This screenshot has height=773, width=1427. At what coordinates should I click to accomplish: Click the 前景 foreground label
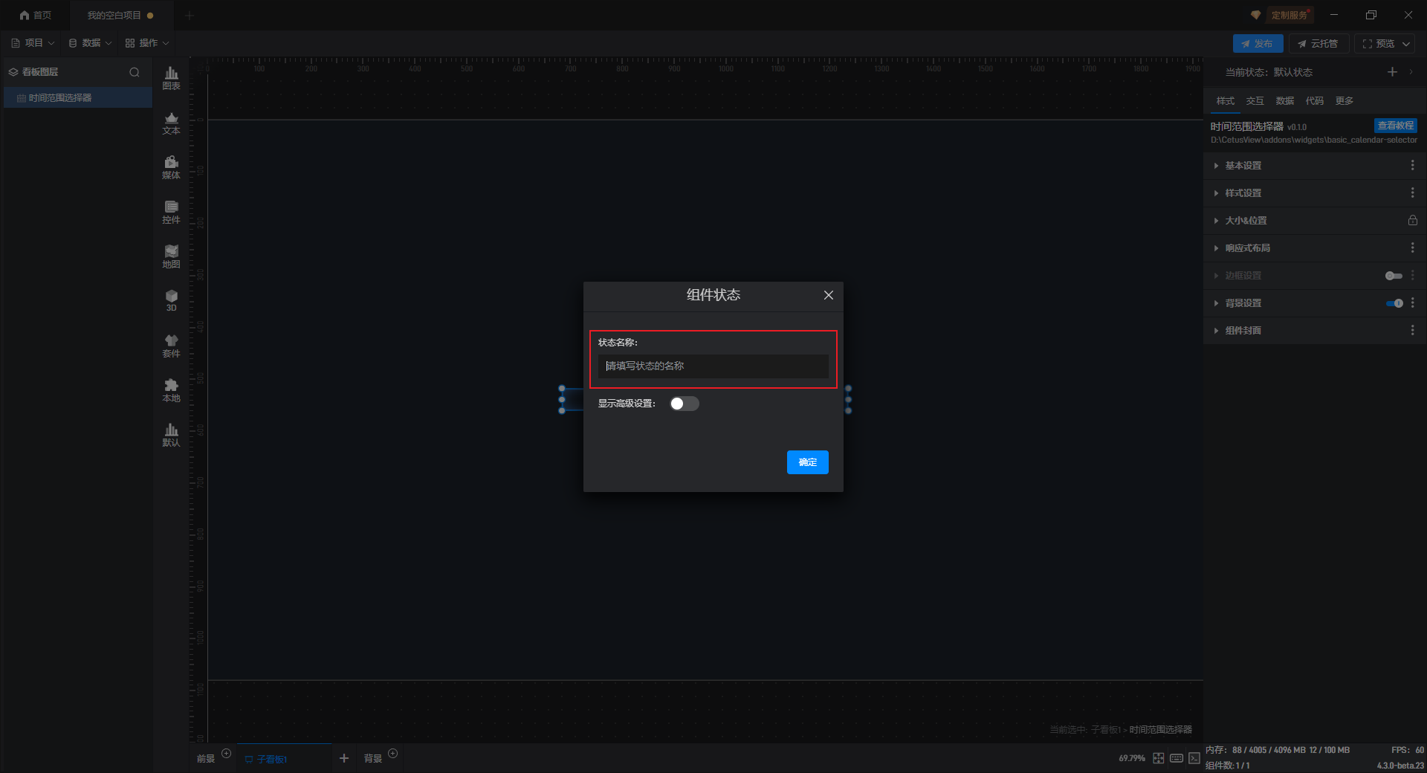click(x=206, y=759)
